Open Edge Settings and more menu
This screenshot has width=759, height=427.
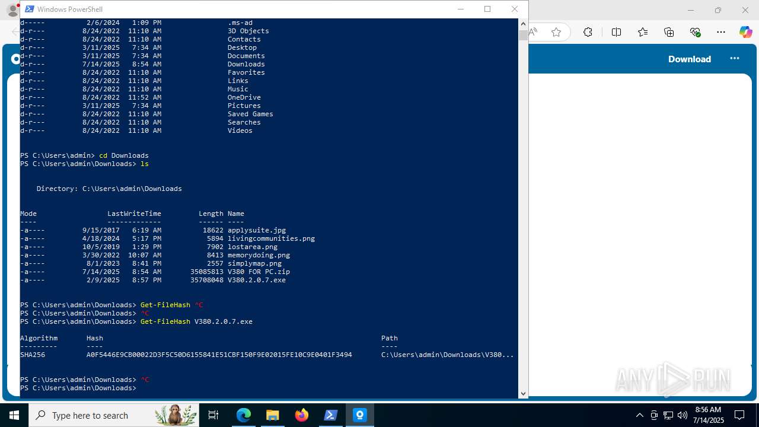721,32
